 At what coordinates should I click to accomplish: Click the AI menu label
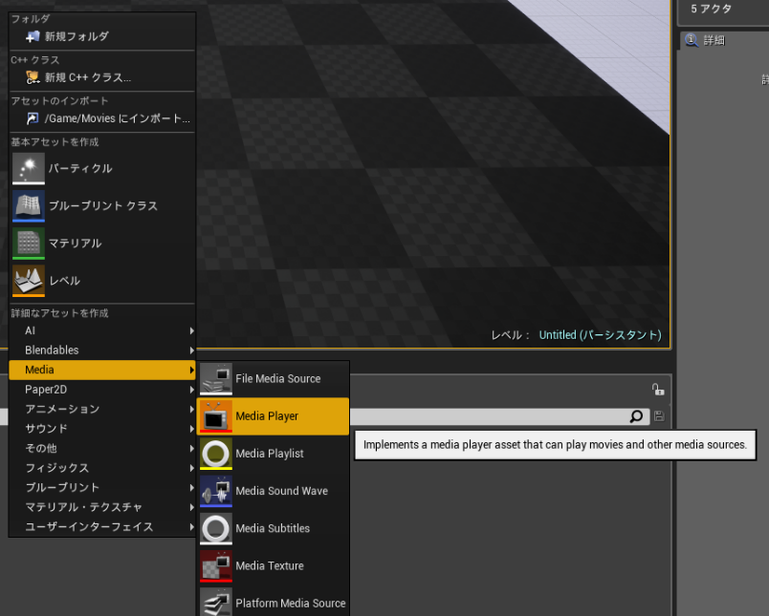30,331
